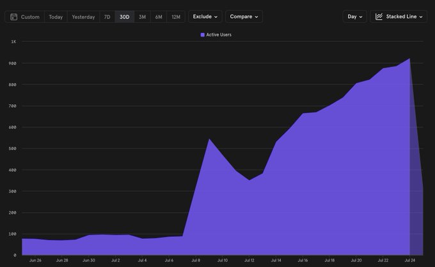Open the Day granularity dropdown
The image size is (435, 267).
point(355,17)
